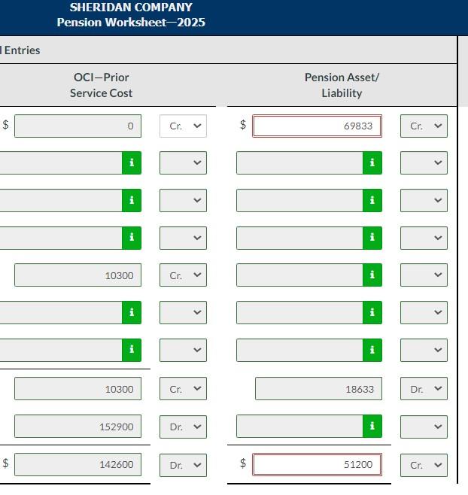Open empty dropdown in fourth row, OCI—Prior Service Cost
This screenshot has height=495, width=468.
pyautogui.click(x=183, y=238)
